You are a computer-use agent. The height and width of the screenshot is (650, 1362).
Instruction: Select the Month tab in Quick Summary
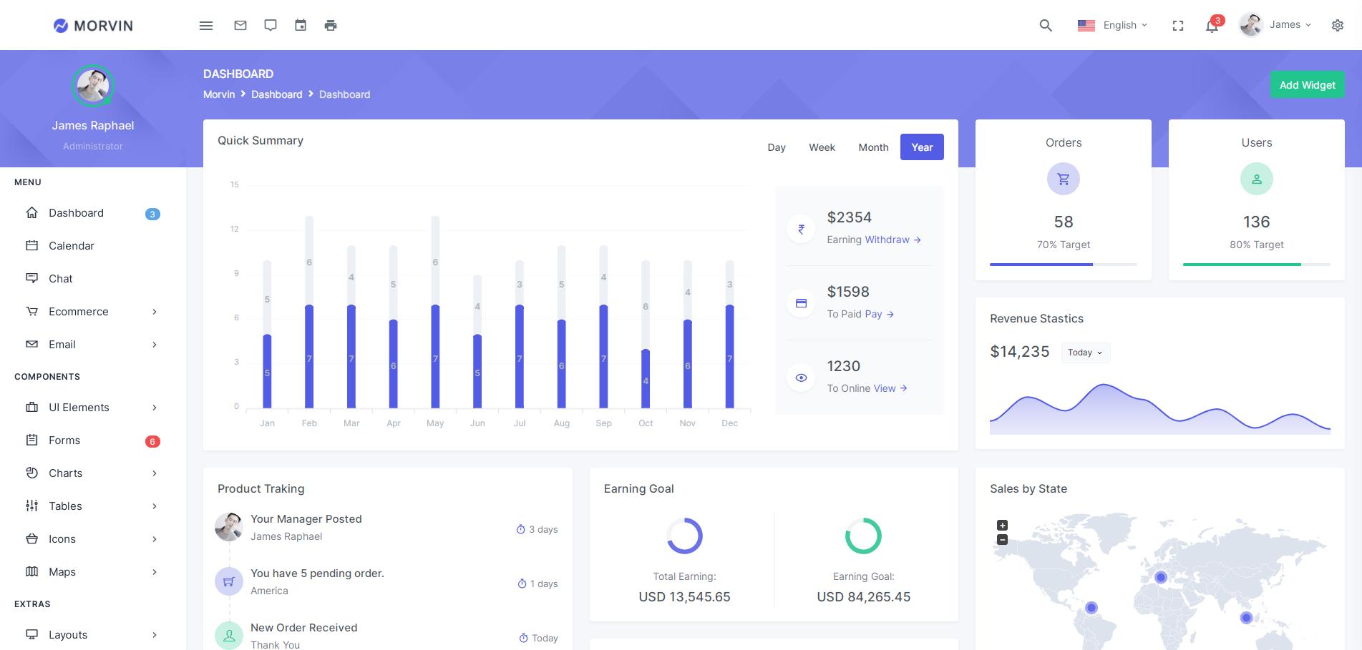pos(873,147)
